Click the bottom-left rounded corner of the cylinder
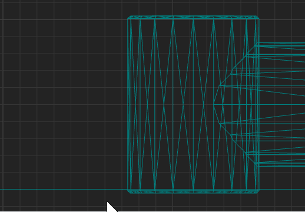This screenshot has width=305, height=212. point(129,192)
